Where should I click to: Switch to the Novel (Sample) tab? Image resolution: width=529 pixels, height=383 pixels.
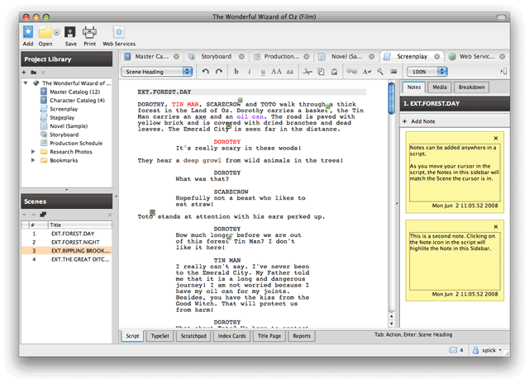click(x=346, y=57)
